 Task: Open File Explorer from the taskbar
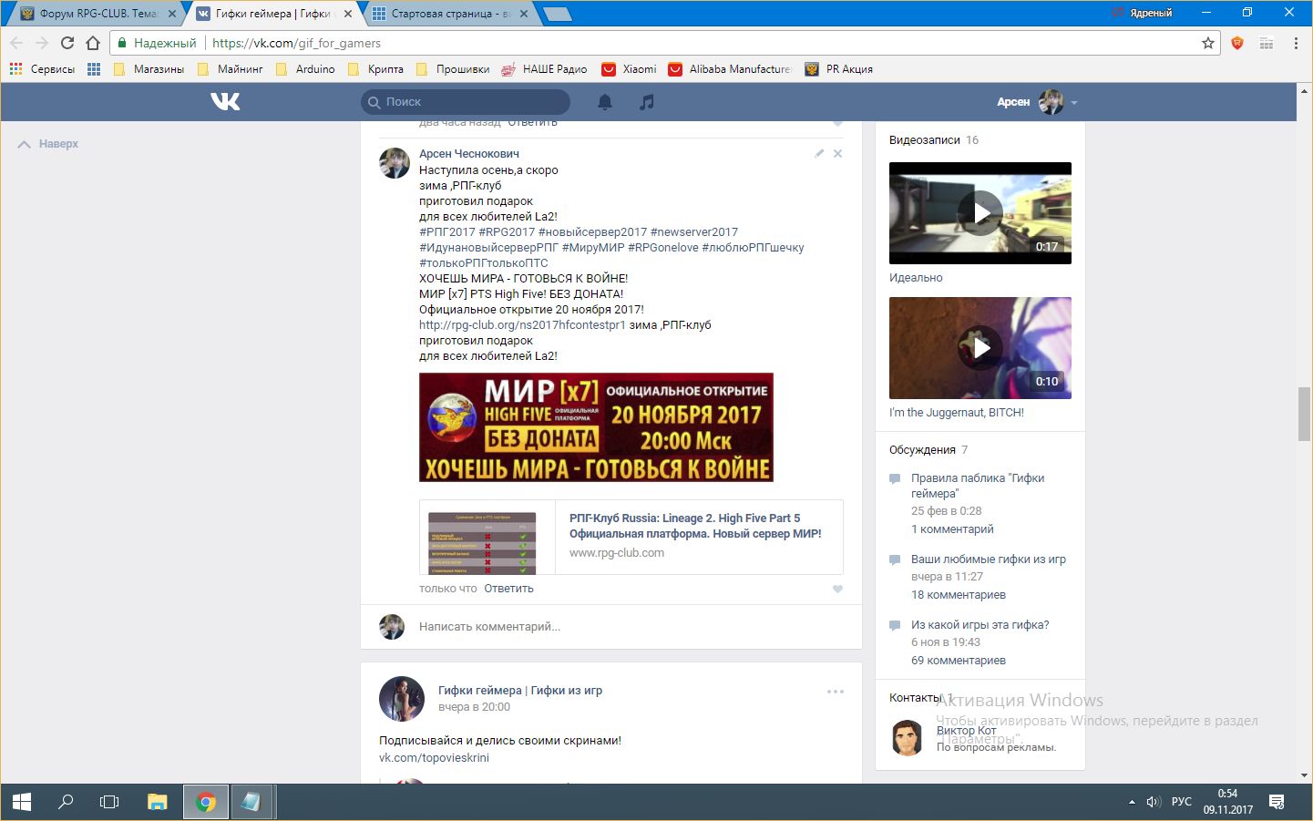(158, 802)
